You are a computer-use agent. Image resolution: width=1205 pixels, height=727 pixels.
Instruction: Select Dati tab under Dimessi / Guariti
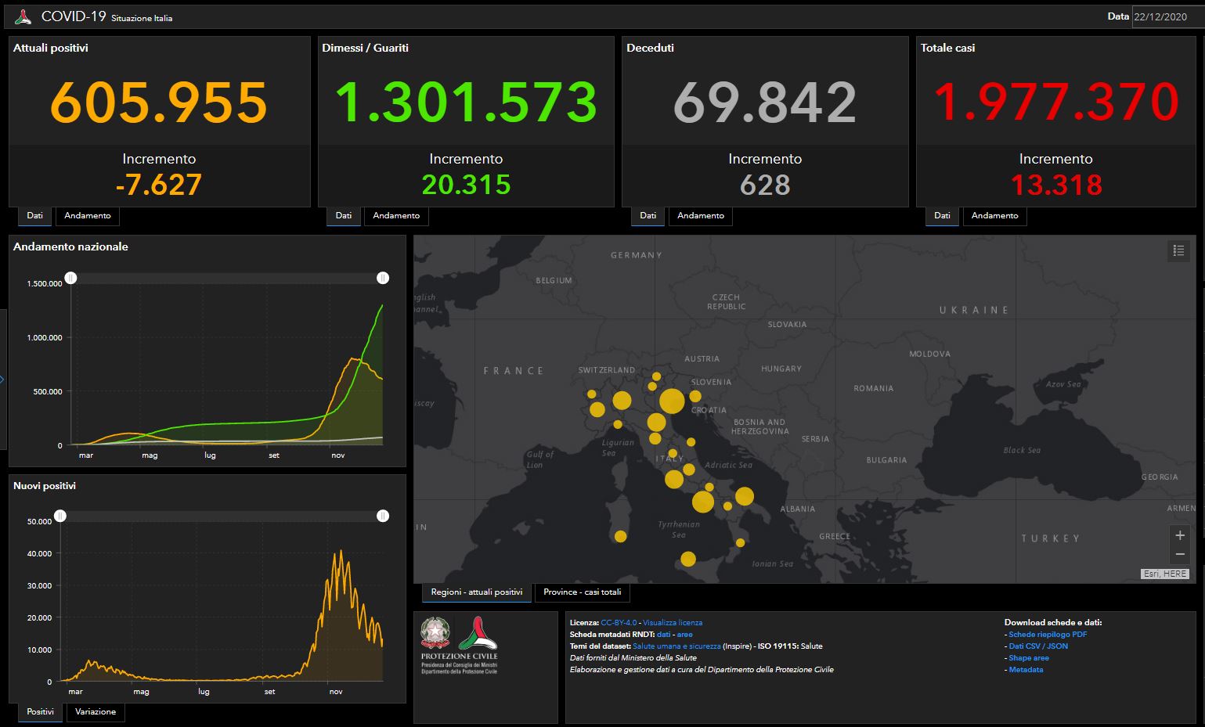pyautogui.click(x=344, y=215)
